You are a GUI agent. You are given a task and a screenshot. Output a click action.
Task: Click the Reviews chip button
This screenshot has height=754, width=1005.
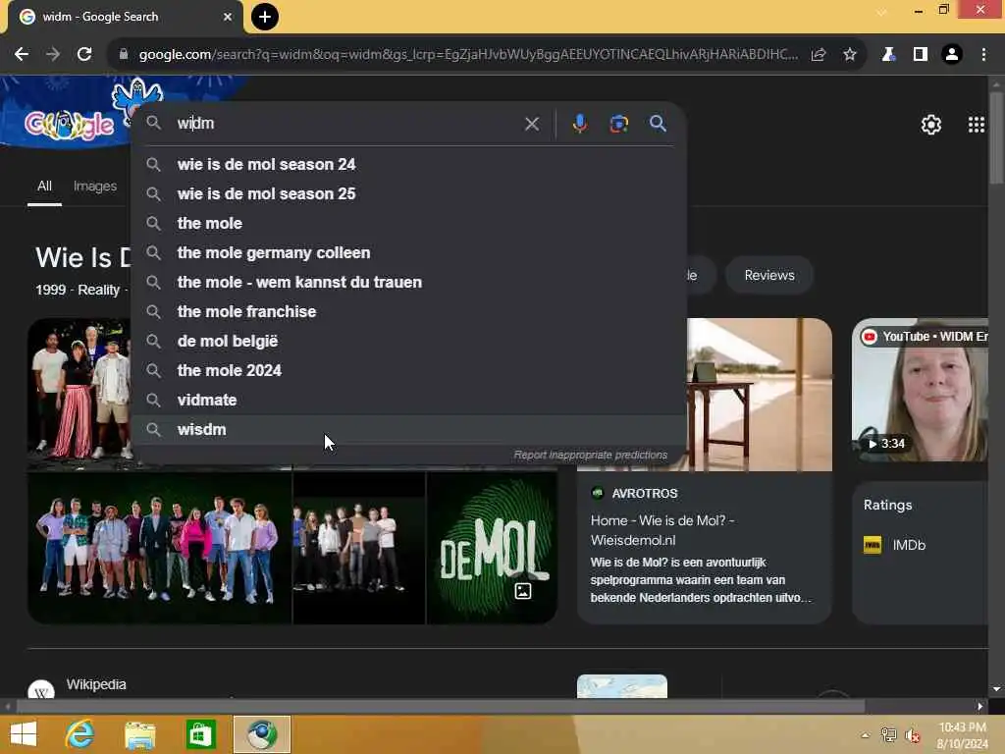point(769,275)
